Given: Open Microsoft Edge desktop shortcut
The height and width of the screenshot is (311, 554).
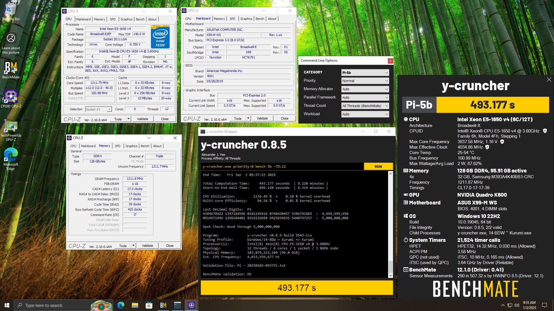Looking at the screenshot, I should (11, 159).
